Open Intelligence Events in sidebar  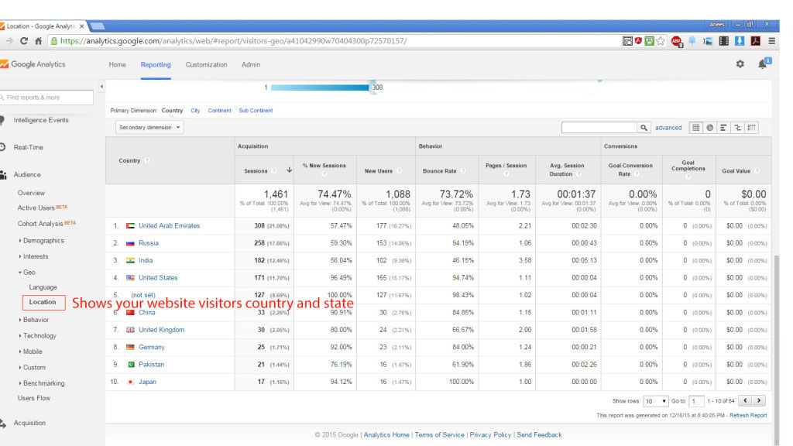click(41, 120)
